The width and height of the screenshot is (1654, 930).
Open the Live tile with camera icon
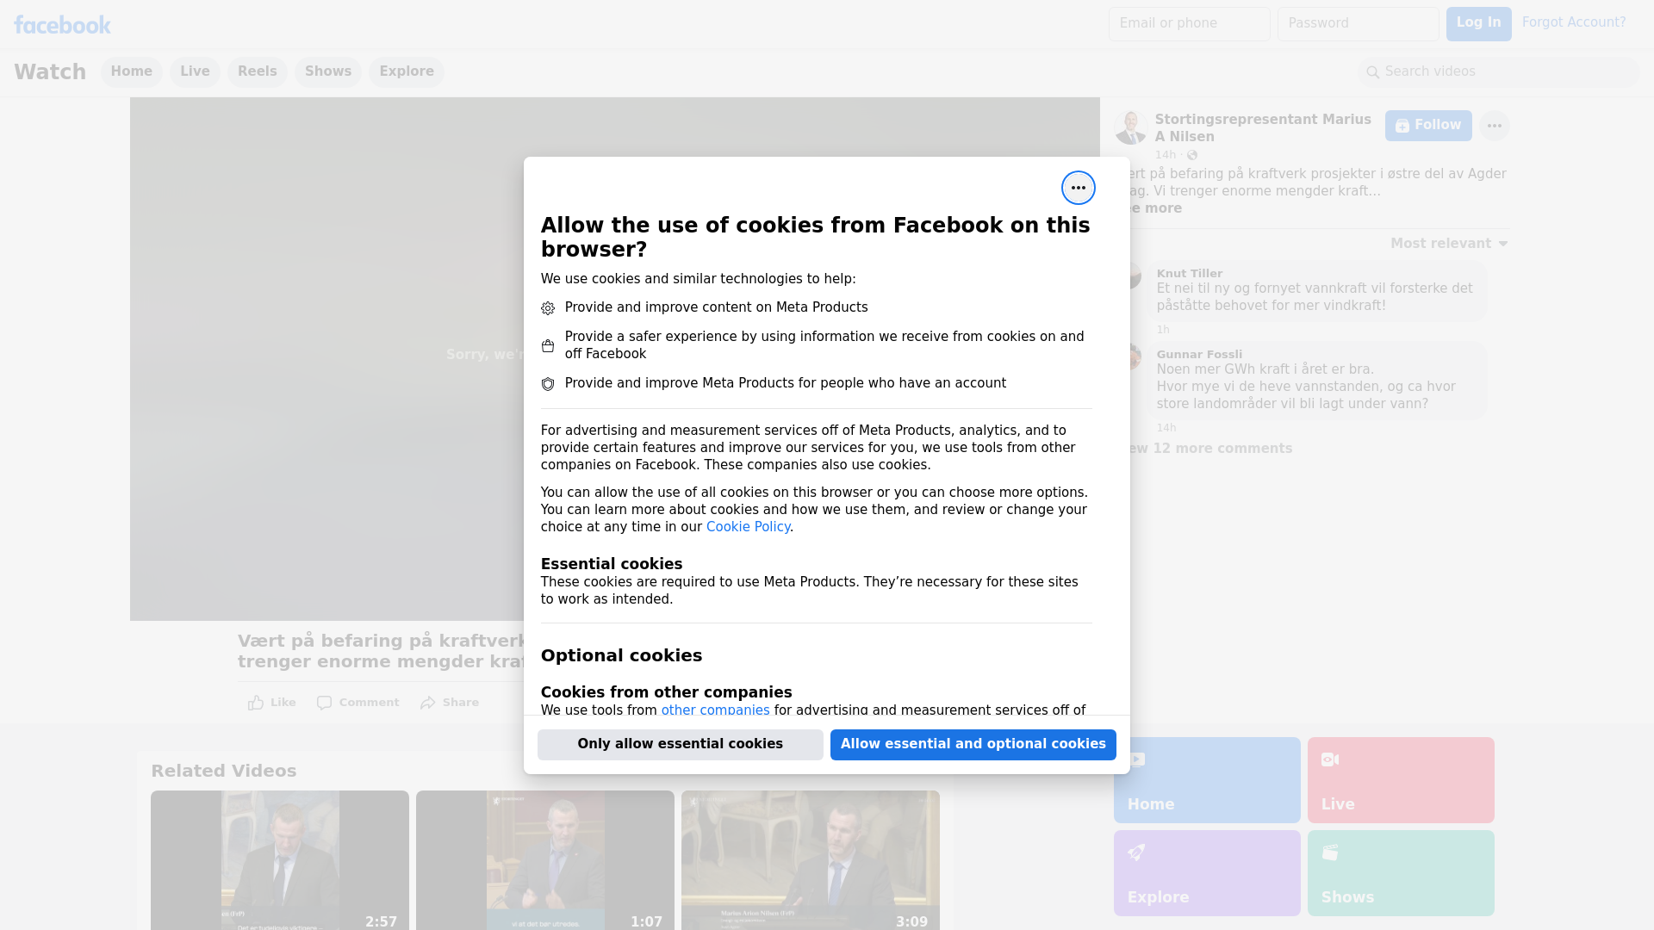tap(1400, 779)
